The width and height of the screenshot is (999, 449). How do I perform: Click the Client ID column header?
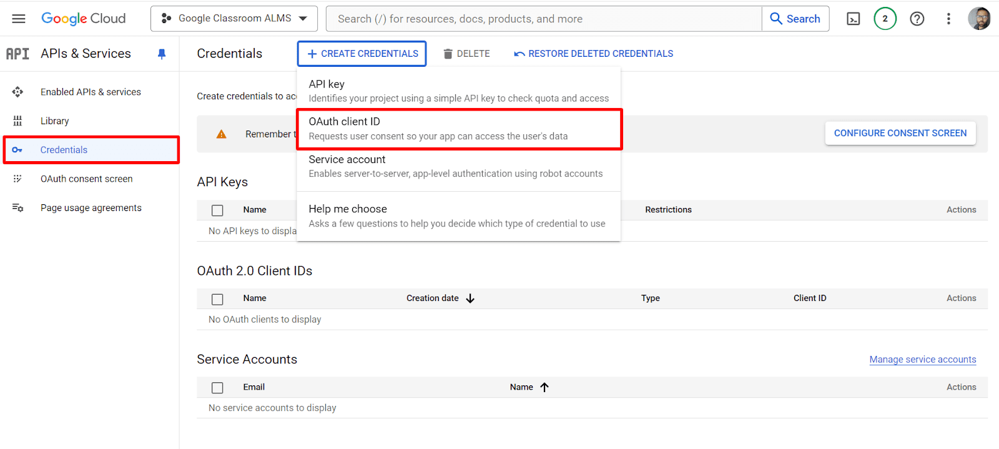coord(810,299)
